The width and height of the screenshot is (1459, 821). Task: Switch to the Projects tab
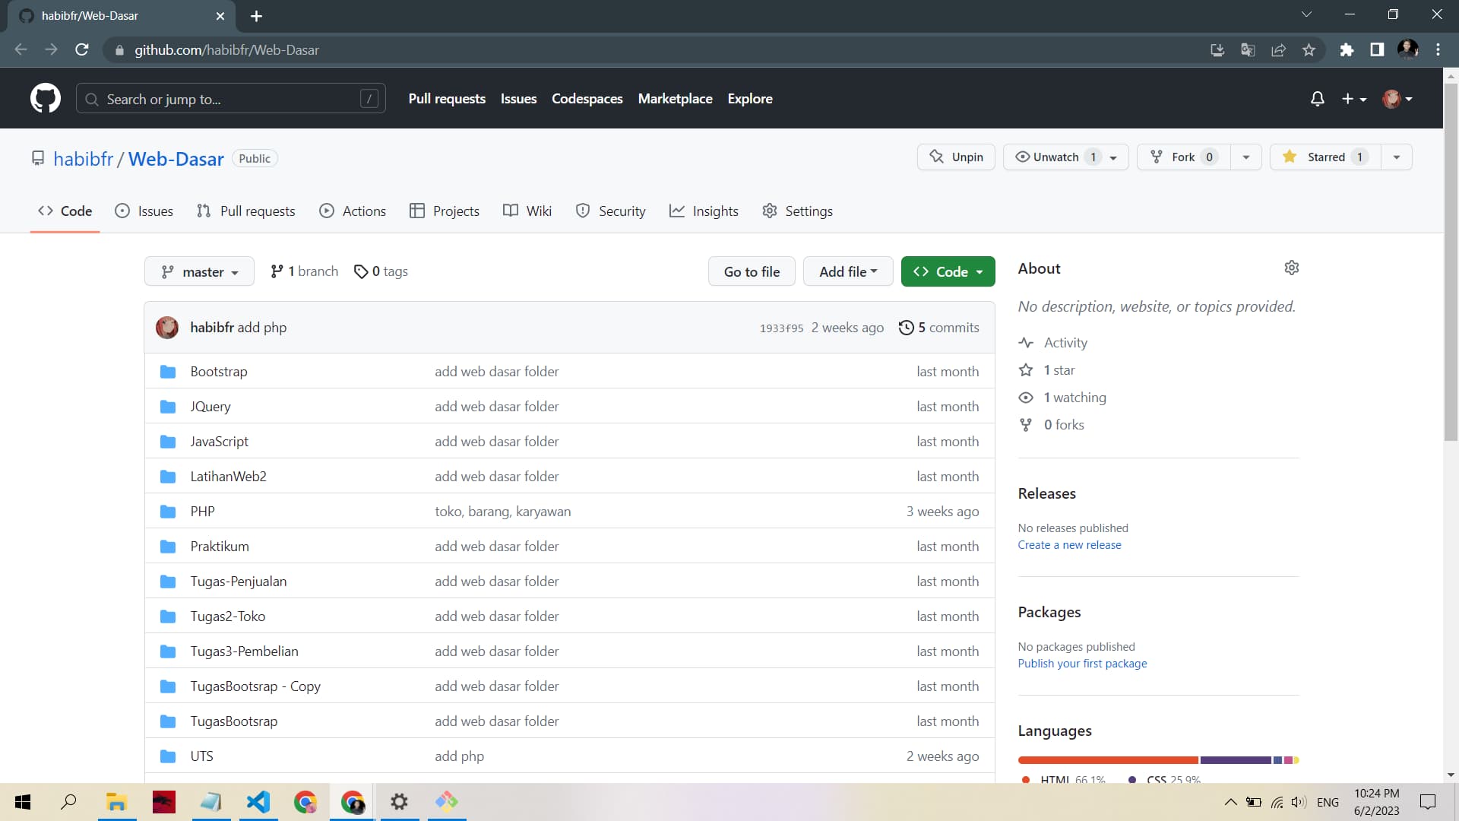(x=444, y=211)
